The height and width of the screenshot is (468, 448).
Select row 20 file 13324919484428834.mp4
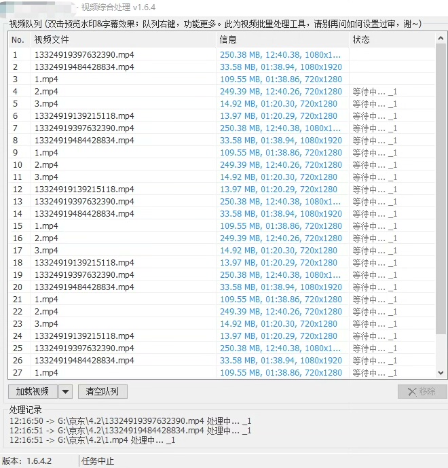click(84, 287)
